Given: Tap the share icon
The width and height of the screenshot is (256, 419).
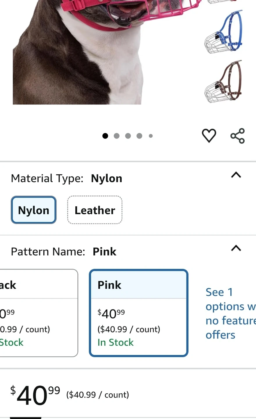Looking at the screenshot, I should [237, 136].
